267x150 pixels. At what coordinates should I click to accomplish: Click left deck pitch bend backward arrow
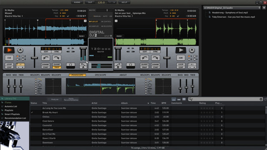(x=45, y=58)
